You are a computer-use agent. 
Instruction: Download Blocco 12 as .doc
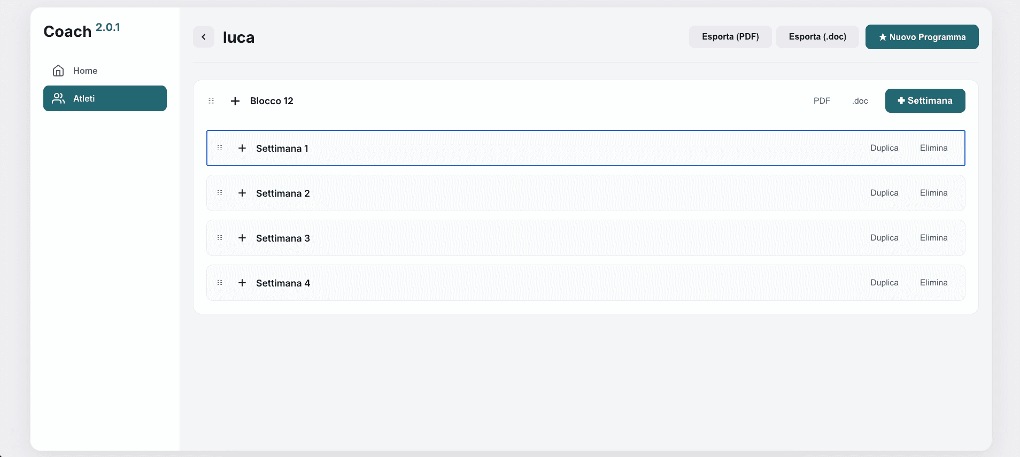(860, 100)
